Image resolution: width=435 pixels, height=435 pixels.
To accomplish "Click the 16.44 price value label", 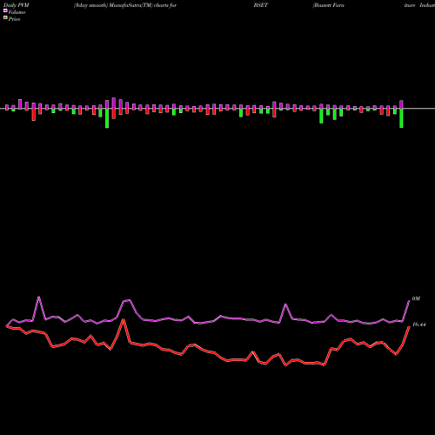I will (418, 325).
